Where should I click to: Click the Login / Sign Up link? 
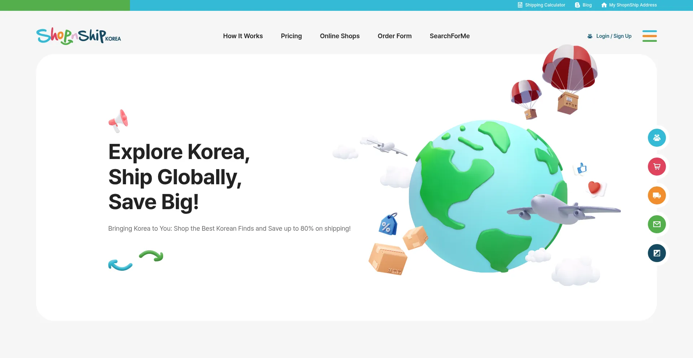point(614,36)
